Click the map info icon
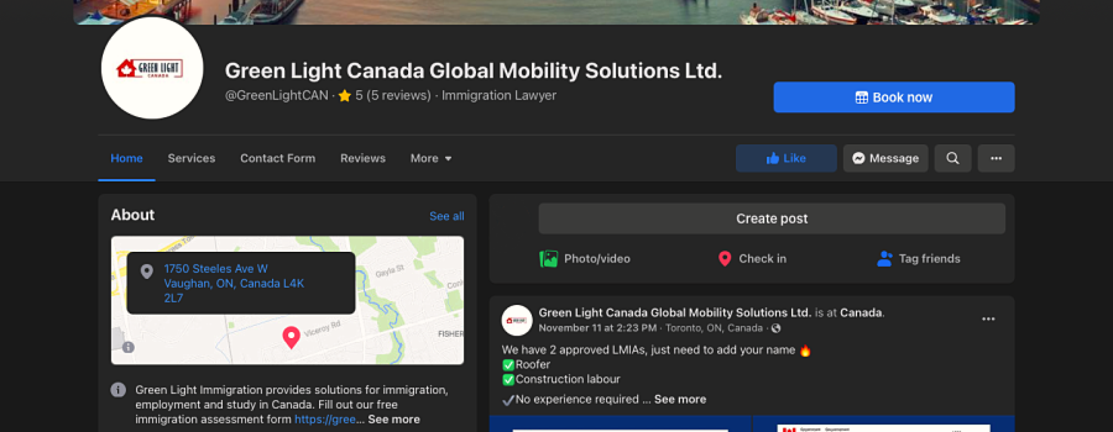The width and height of the screenshot is (1113, 432). [x=128, y=347]
